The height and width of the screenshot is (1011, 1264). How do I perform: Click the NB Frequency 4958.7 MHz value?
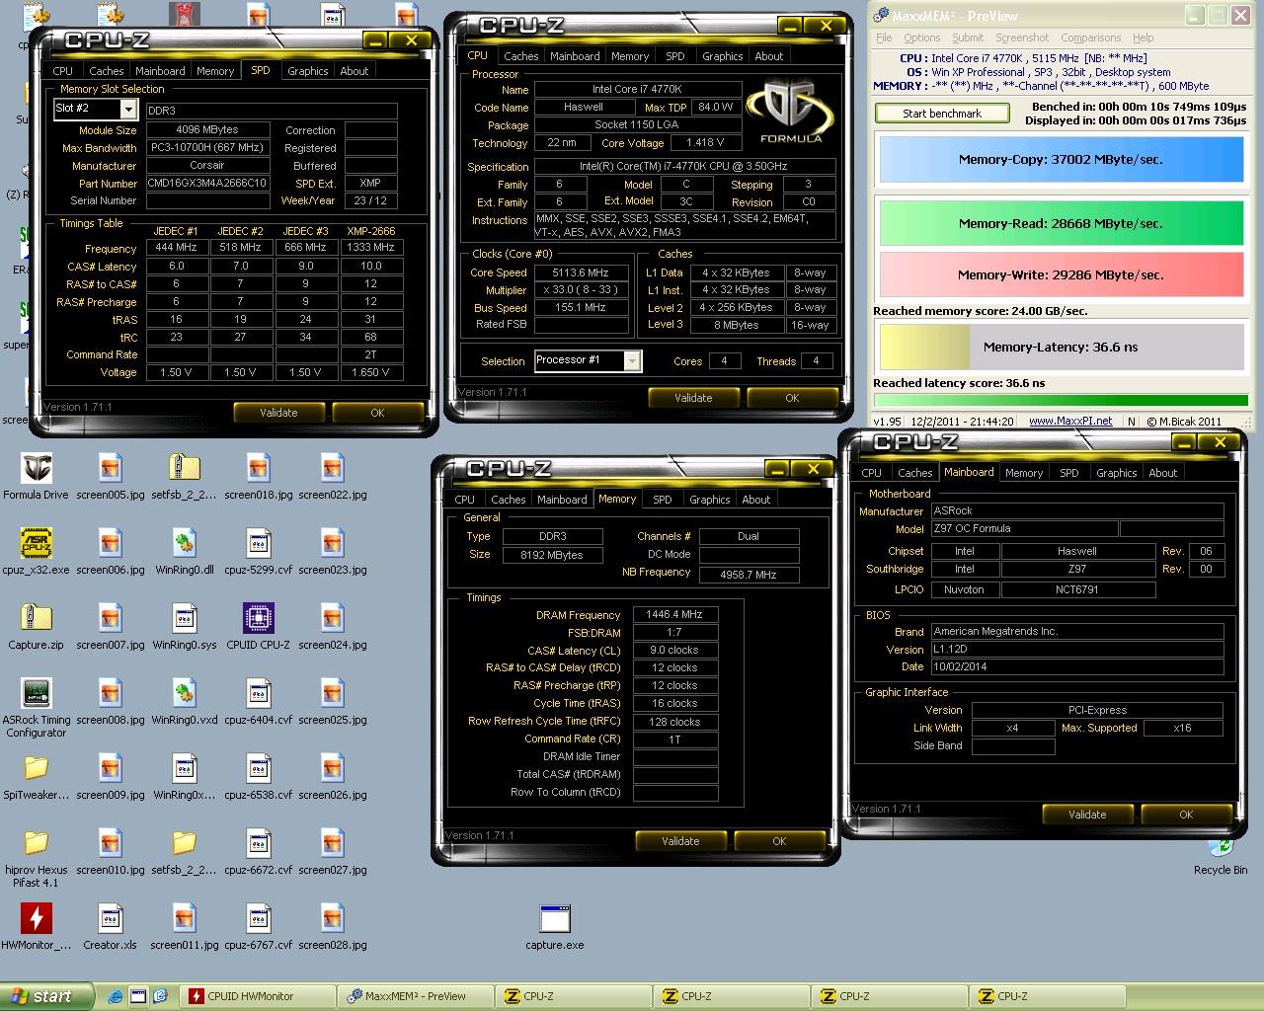pyautogui.click(x=749, y=575)
